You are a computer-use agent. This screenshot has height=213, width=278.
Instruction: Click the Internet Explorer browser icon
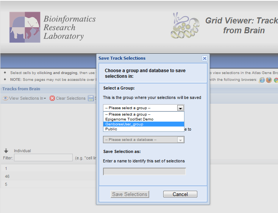point(262,80)
